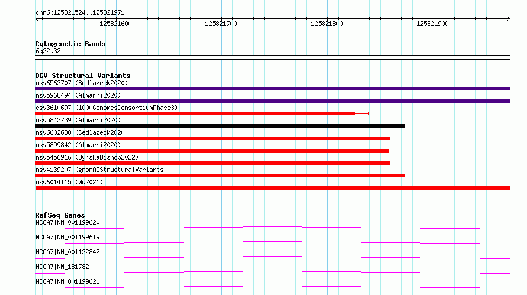527x295 pixels.
Task: Click the red bar for nsv5456916
Action: pyautogui.click(x=213, y=163)
